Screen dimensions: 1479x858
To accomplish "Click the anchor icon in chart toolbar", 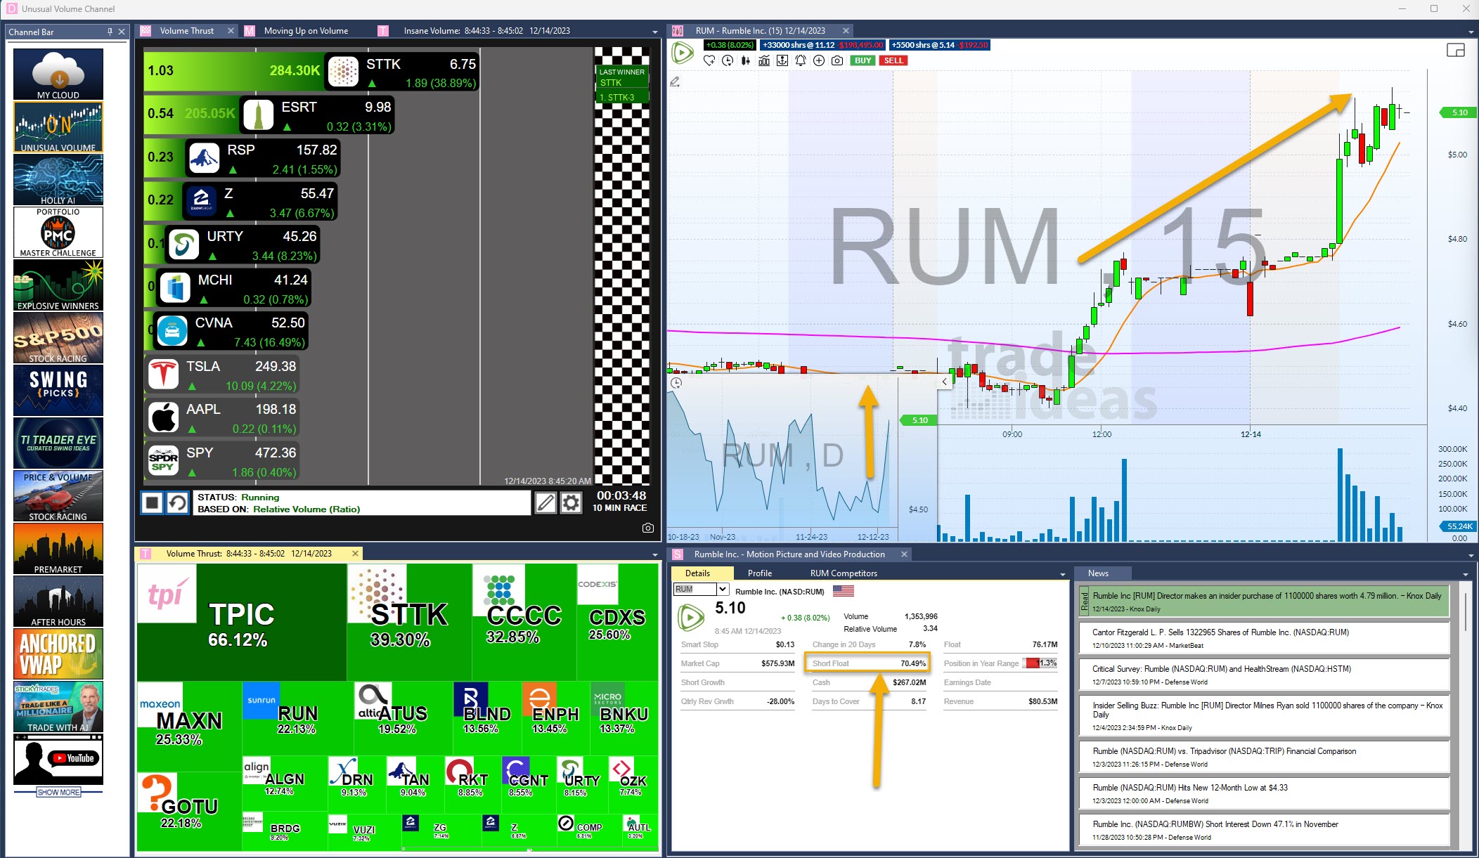I will [x=782, y=60].
